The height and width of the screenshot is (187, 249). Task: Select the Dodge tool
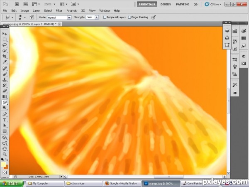pos(5,108)
